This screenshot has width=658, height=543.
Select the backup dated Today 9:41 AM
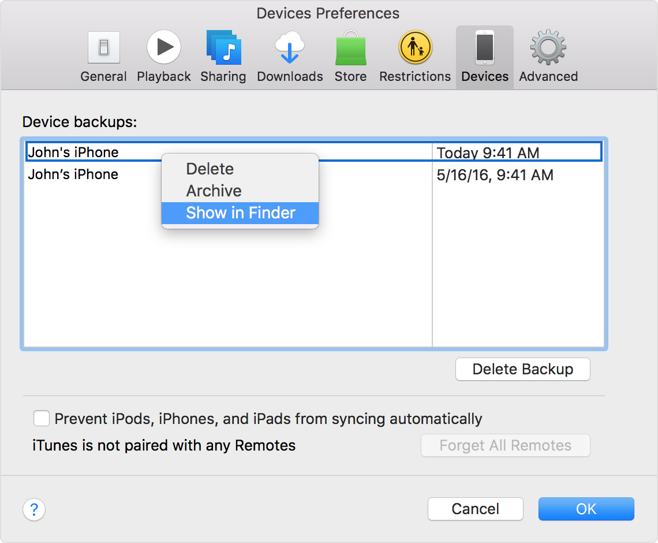[x=488, y=153]
